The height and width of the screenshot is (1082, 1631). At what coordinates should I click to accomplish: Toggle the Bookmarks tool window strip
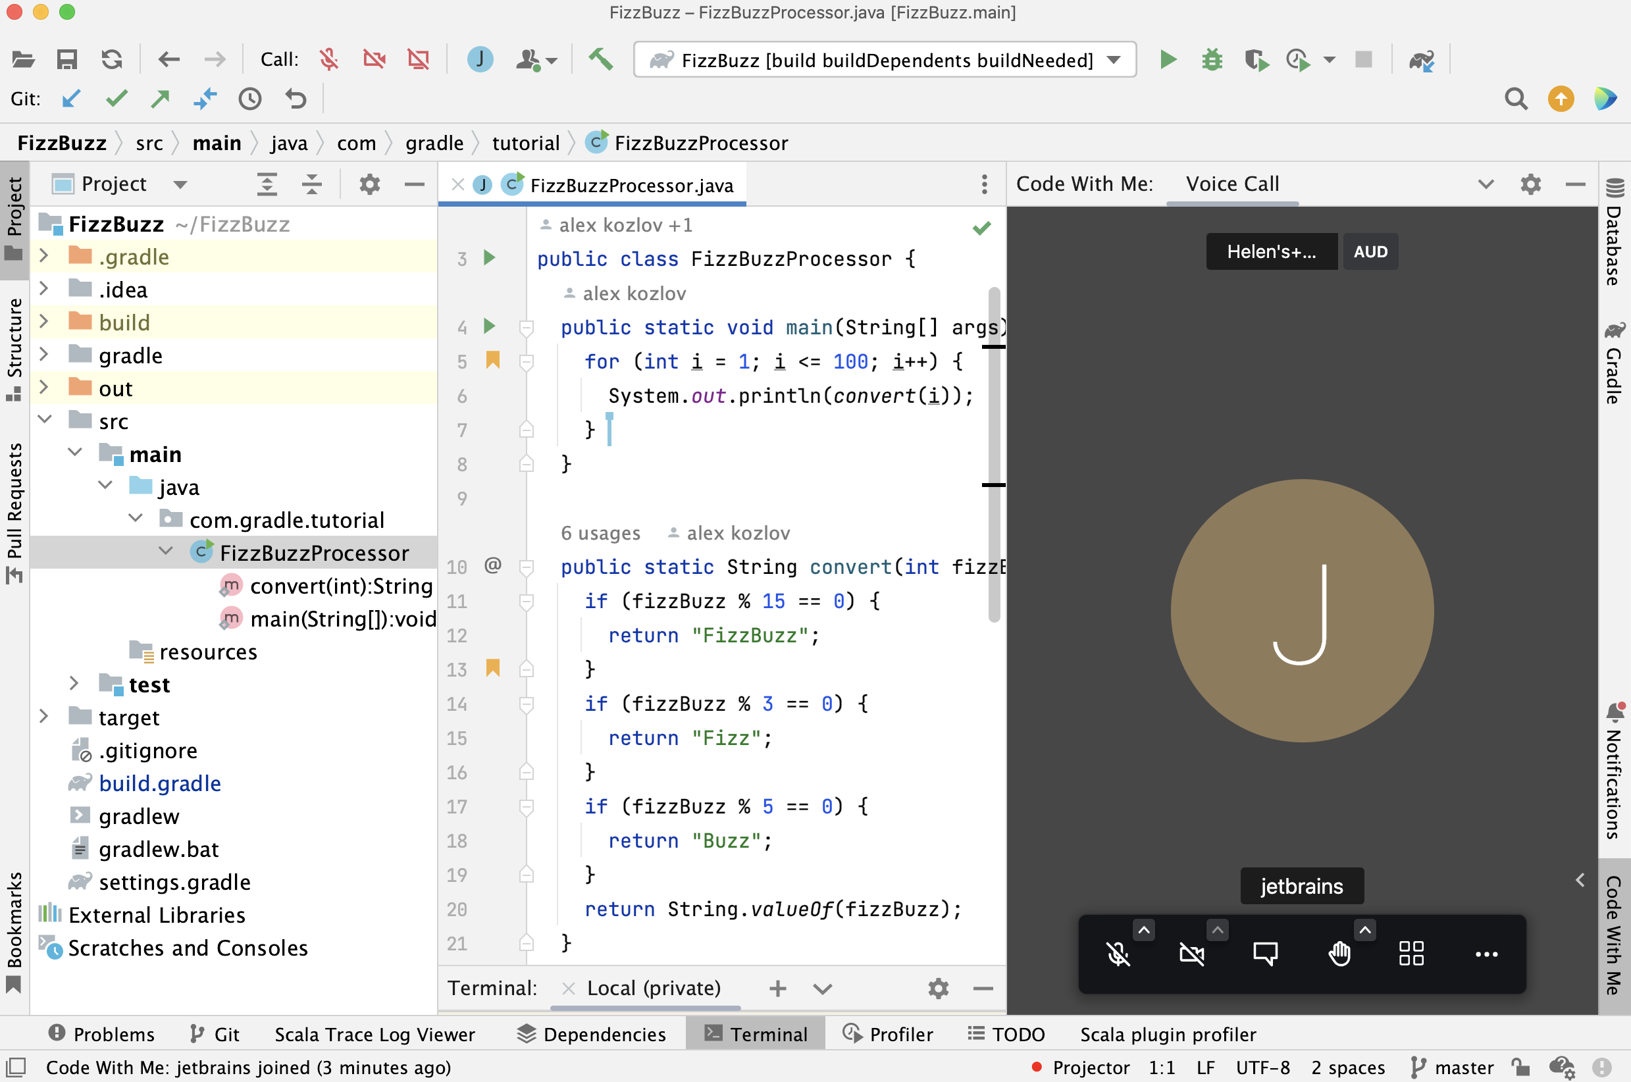point(14,933)
